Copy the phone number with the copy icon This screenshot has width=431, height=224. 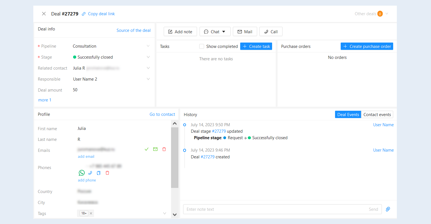coord(99,173)
